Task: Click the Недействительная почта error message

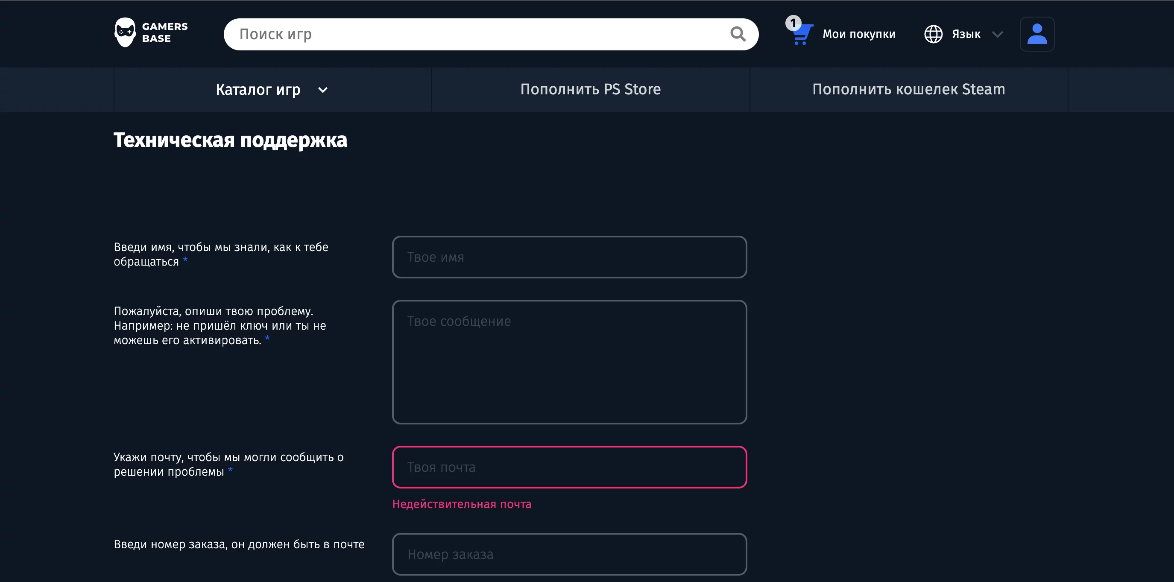Action: pyautogui.click(x=461, y=504)
